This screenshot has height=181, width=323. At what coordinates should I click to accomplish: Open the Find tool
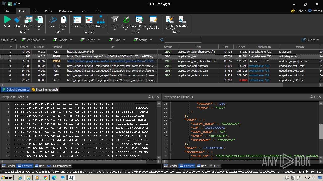[x=52, y=22]
